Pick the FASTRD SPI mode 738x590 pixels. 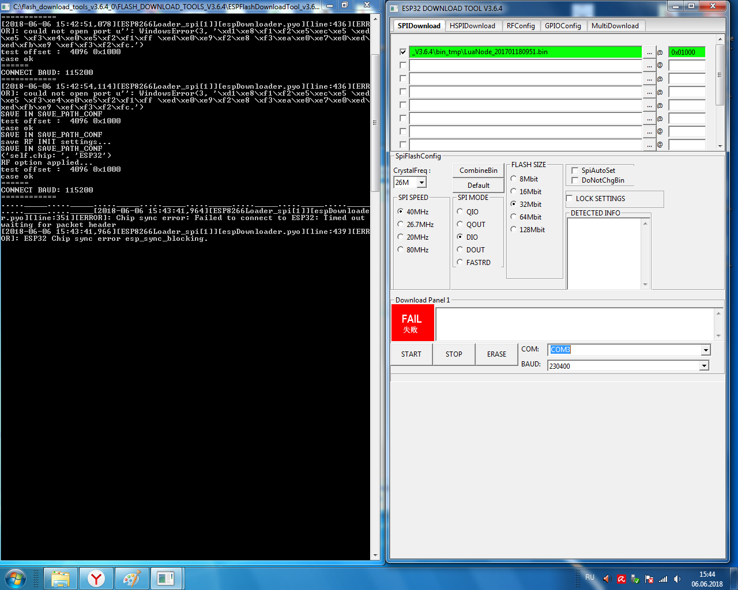click(x=460, y=262)
